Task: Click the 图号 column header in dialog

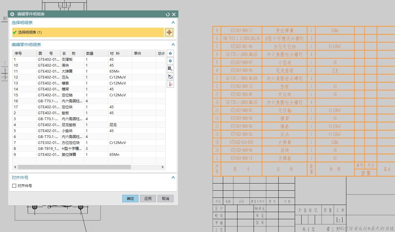Action: (x=48, y=54)
